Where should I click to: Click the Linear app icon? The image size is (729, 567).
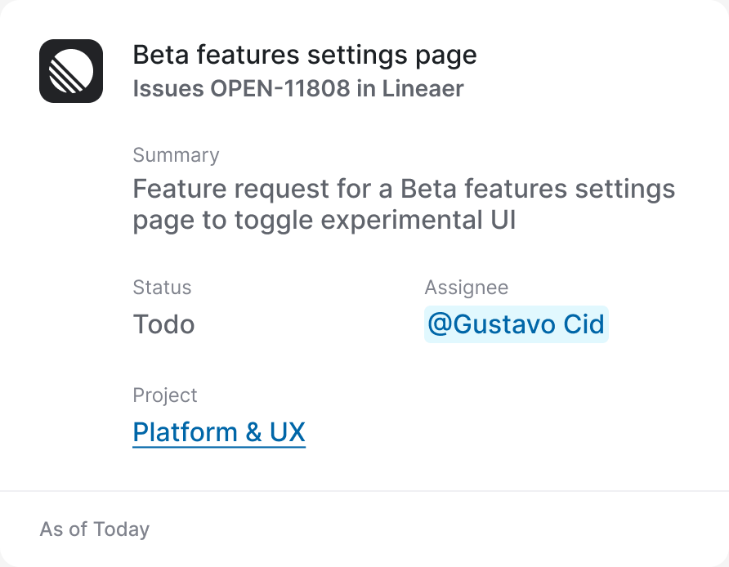tap(71, 71)
